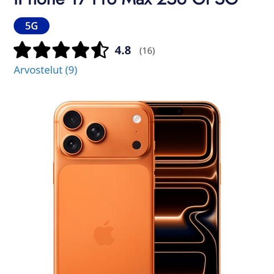Screen dimensions: 274x274
Task: Select the third rating star
Action: pos(61,50)
